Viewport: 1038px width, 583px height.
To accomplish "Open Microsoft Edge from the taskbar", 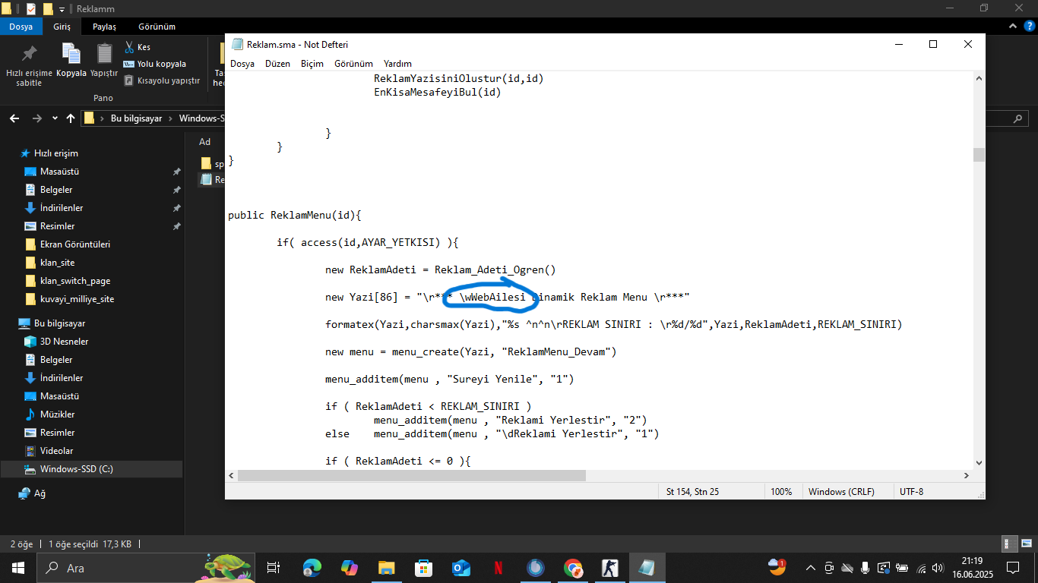I will [x=312, y=568].
